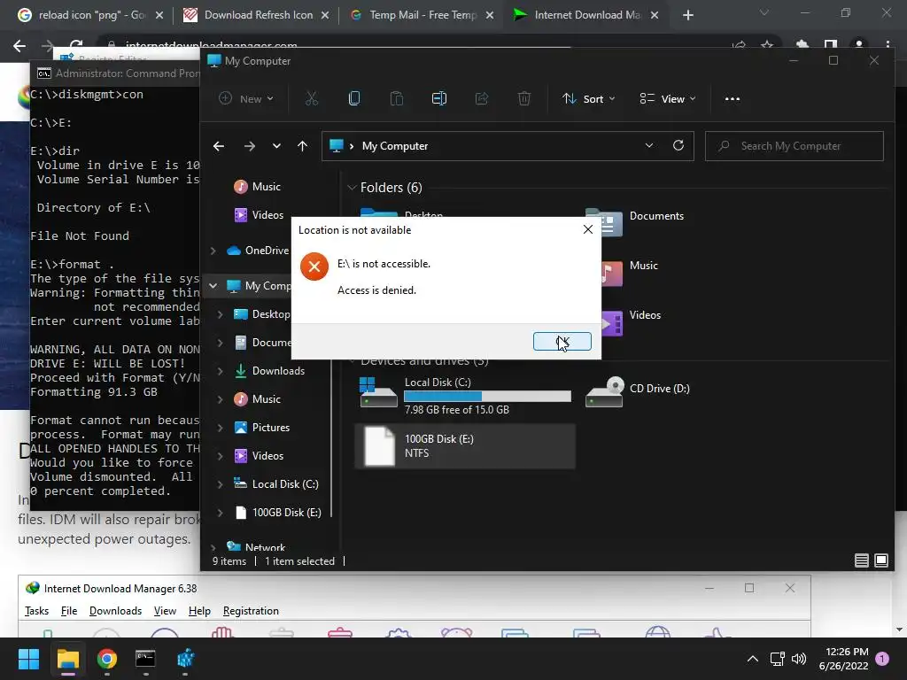Open IDM Tasks menu
The image size is (907, 680).
pos(36,611)
